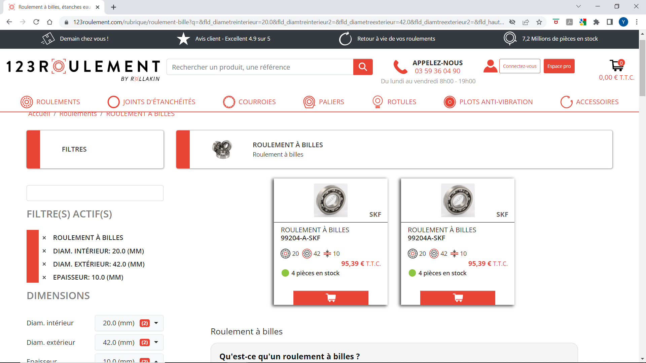
Task: Expand the Diam. extérieur dropdown
Action: pyautogui.click(x=129, y=342)
